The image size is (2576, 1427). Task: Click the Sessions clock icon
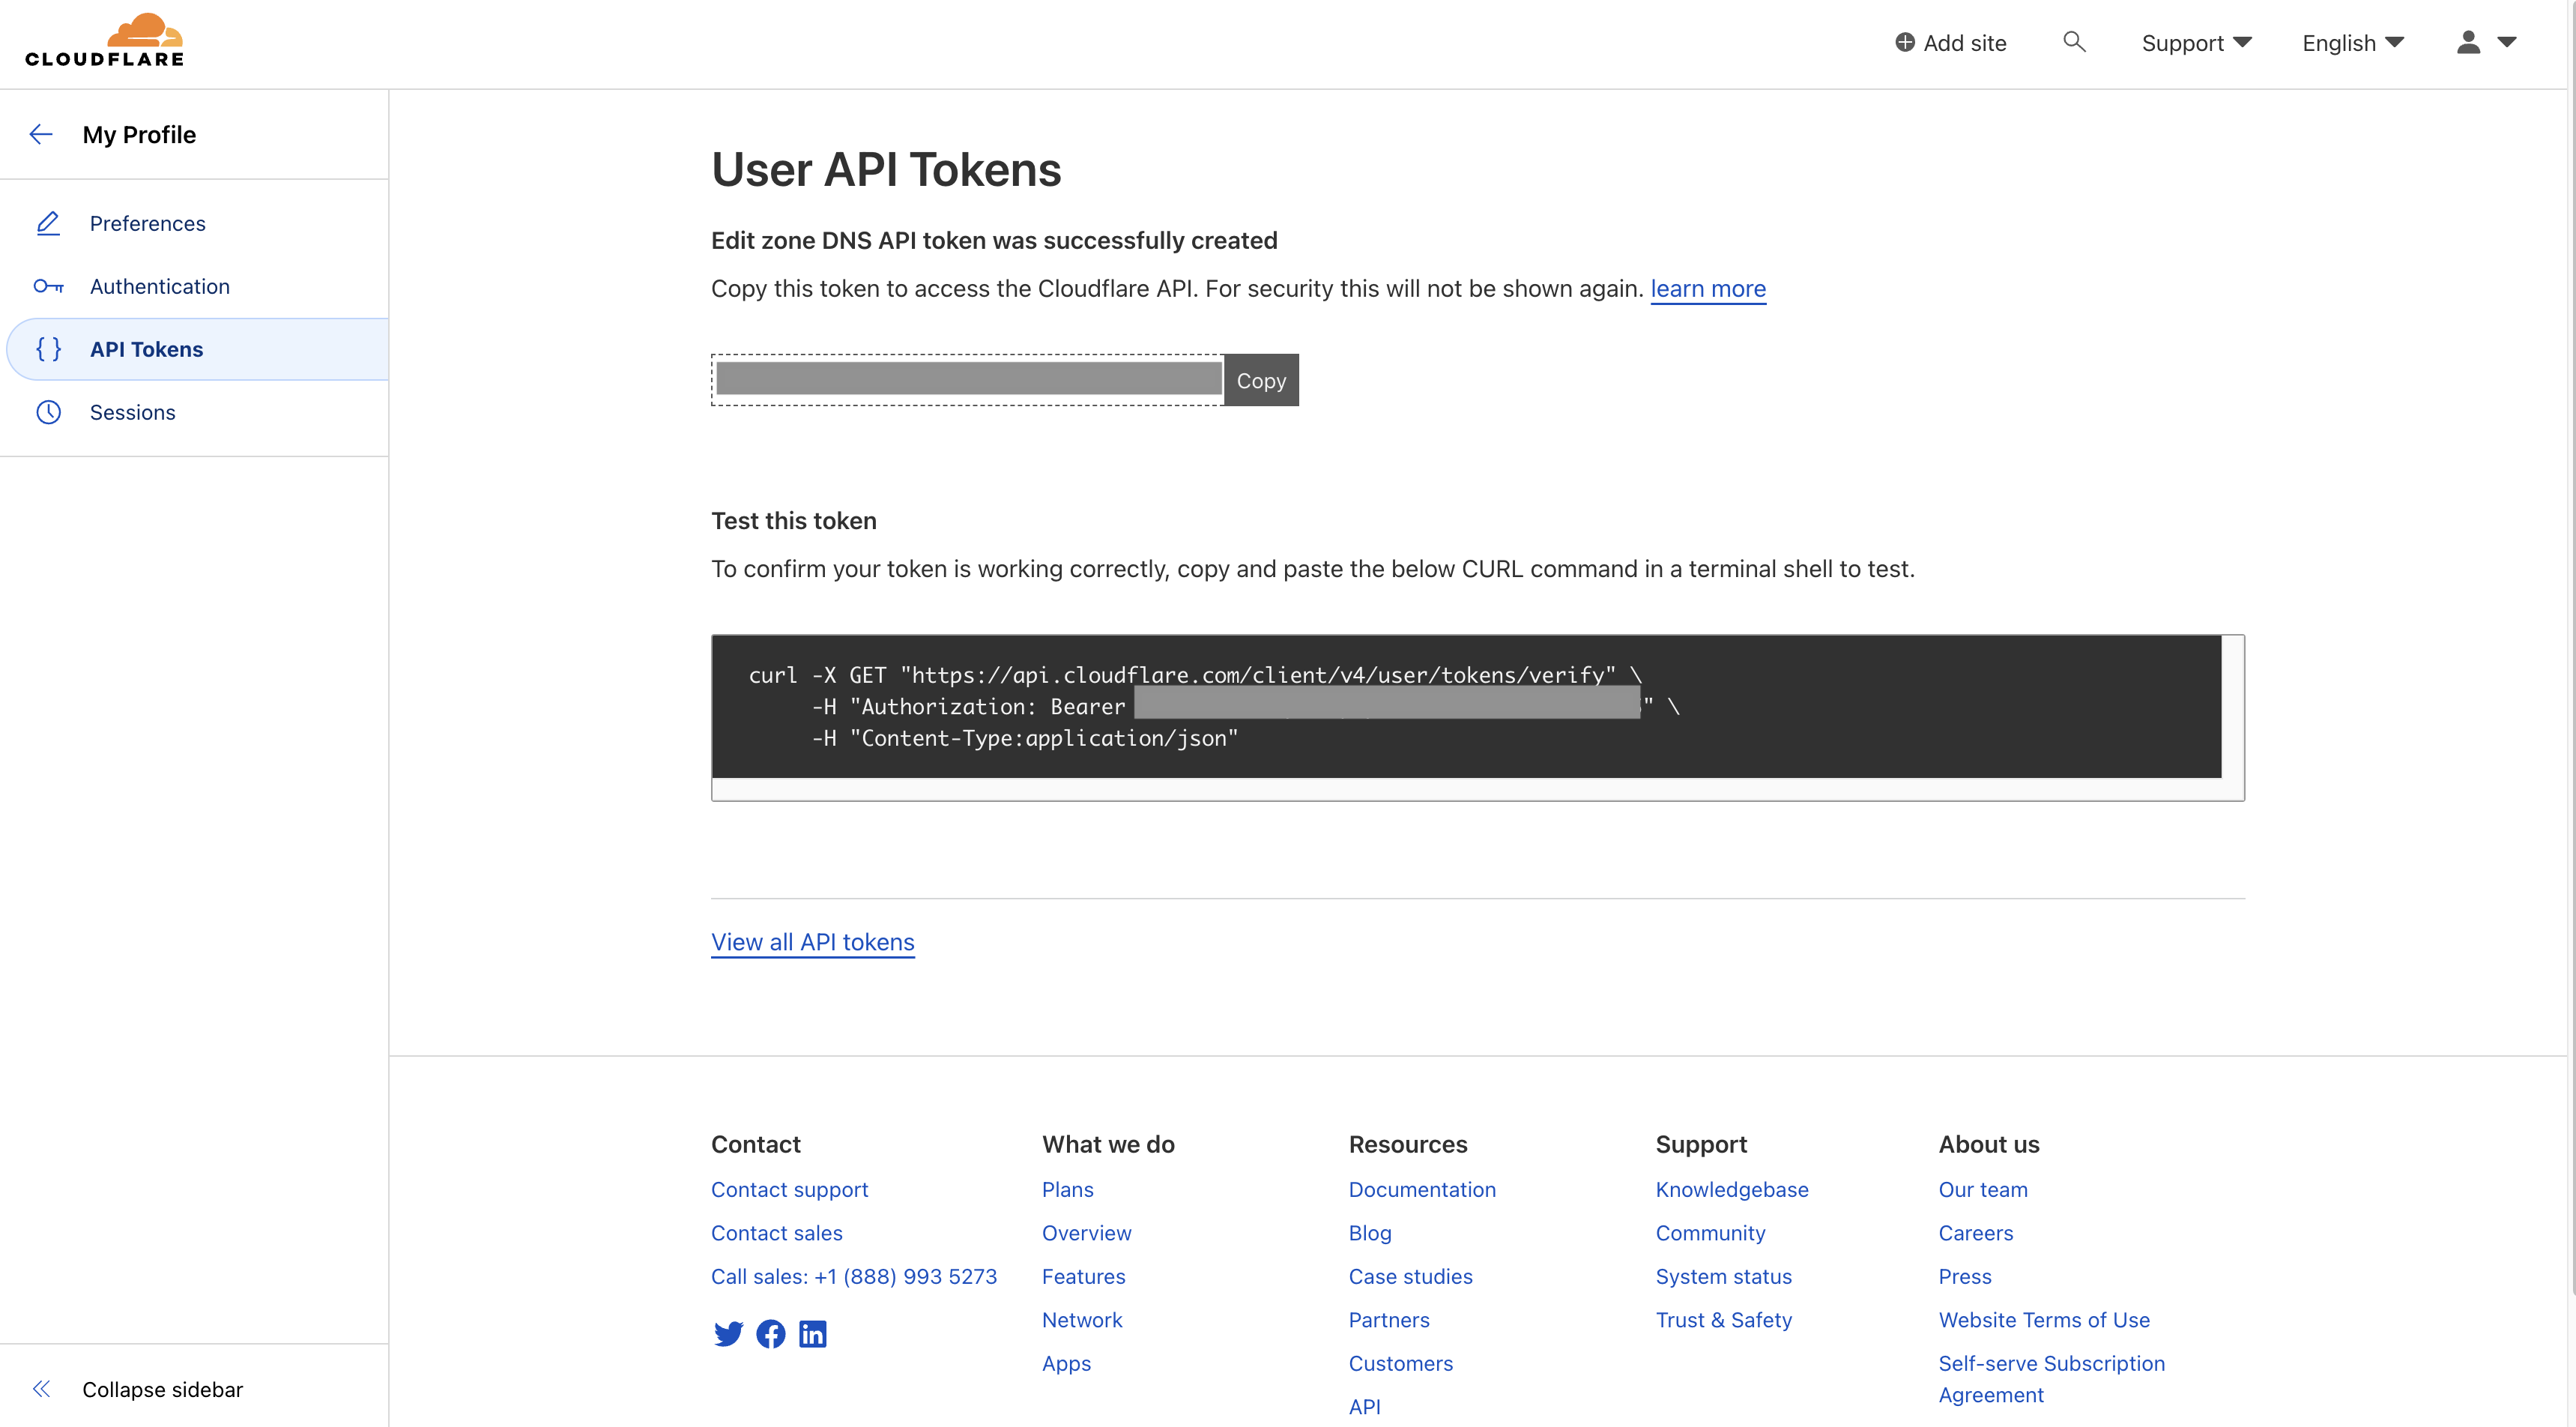click(48, 412)
